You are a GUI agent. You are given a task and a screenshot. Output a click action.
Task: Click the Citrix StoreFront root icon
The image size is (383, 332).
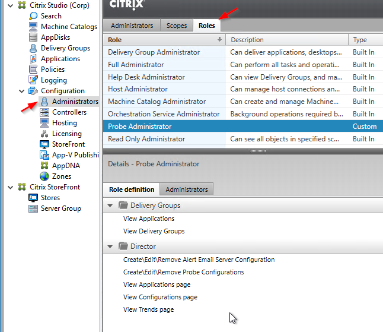(22, 187)
